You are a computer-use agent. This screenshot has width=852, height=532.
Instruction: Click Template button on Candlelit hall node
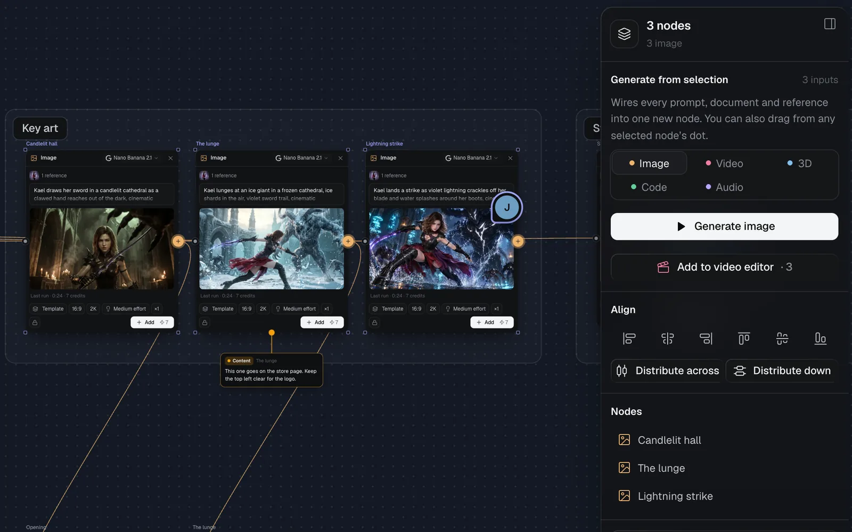[48, 309]
